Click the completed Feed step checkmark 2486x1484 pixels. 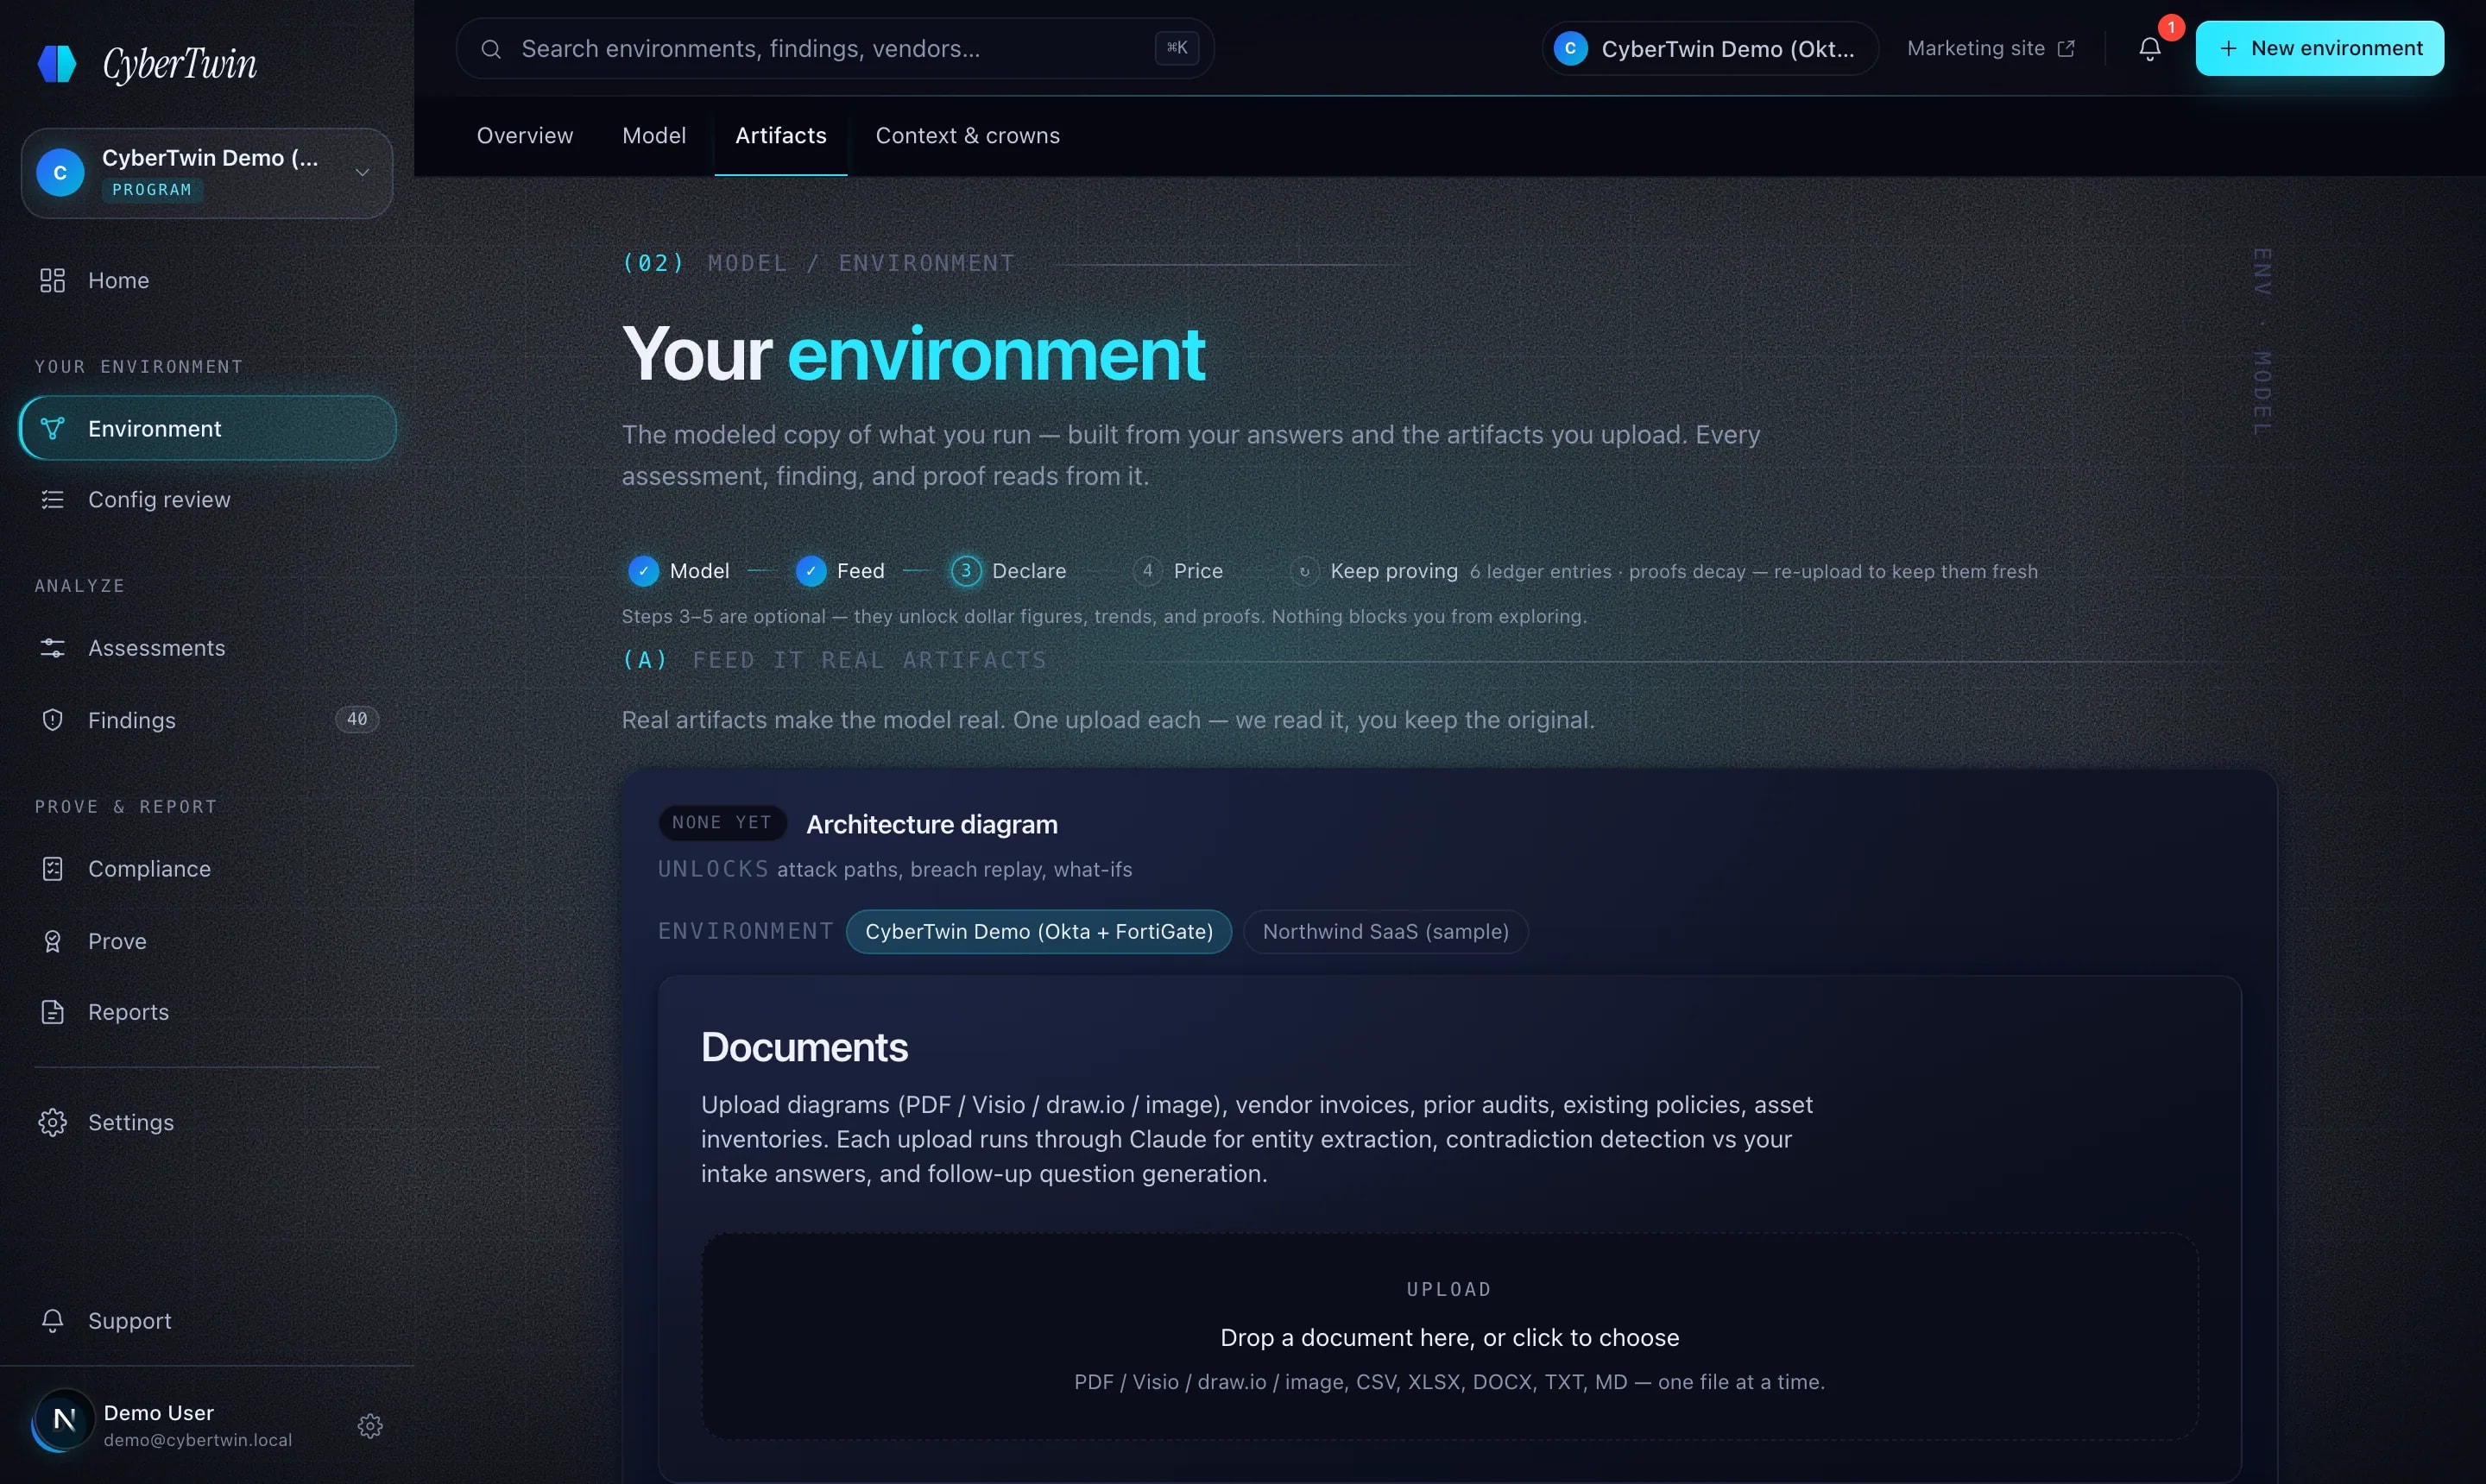pos(811,571)
